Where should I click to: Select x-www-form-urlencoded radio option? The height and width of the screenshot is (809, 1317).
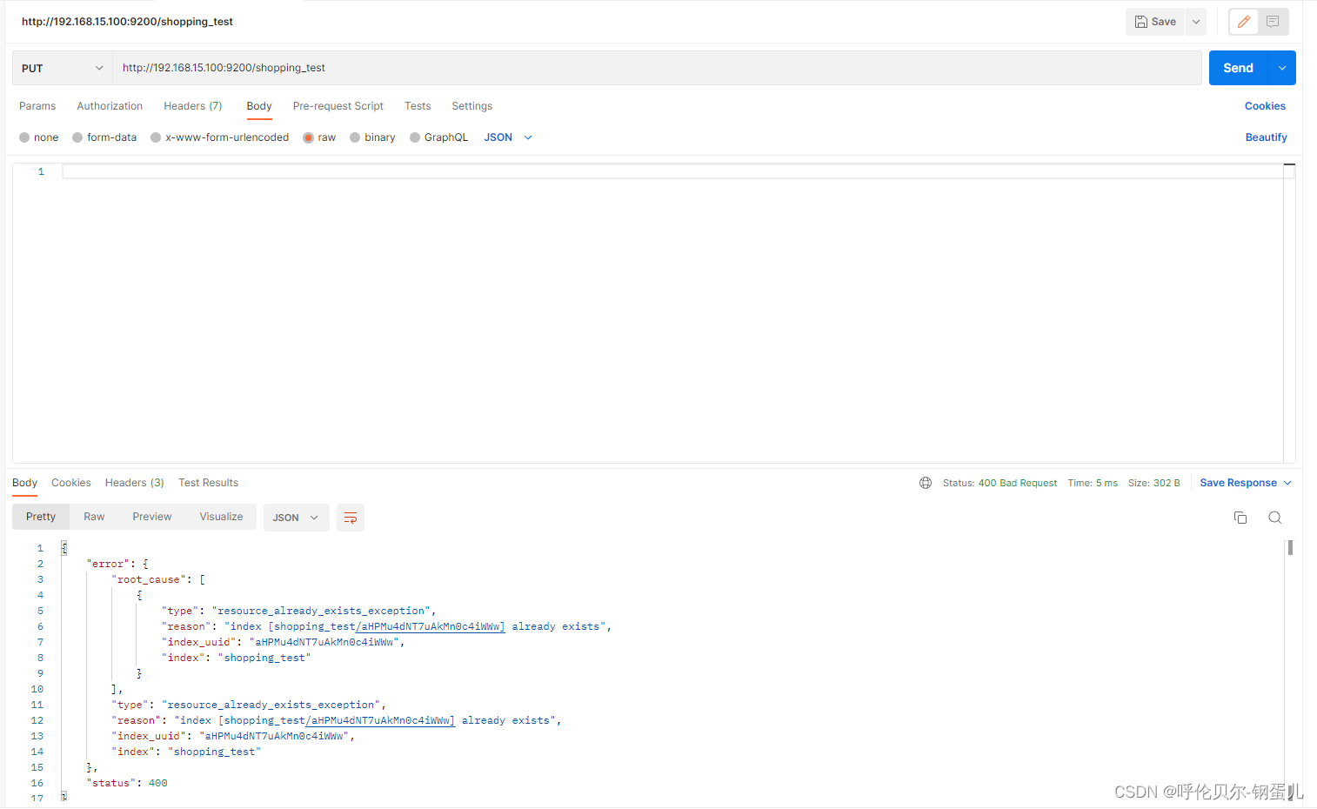(x=156, y=137)
